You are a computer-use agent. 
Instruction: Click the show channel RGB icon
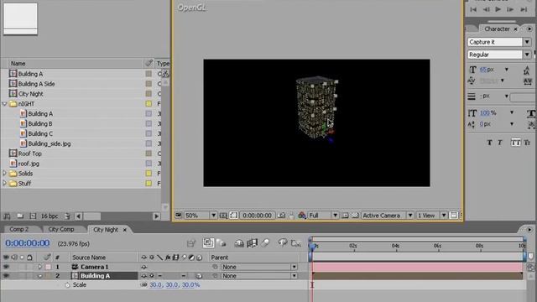coord(302,216)
